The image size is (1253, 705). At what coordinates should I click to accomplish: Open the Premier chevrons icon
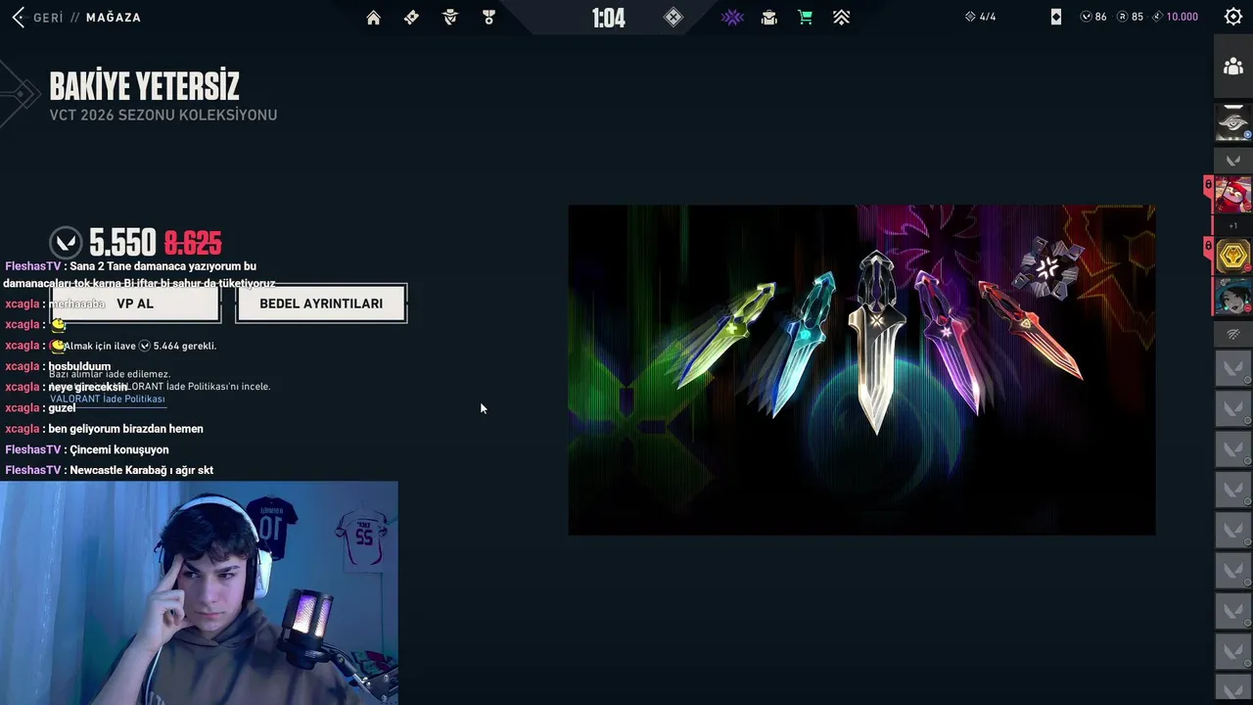pyautogui.click(x=841, y=17)
